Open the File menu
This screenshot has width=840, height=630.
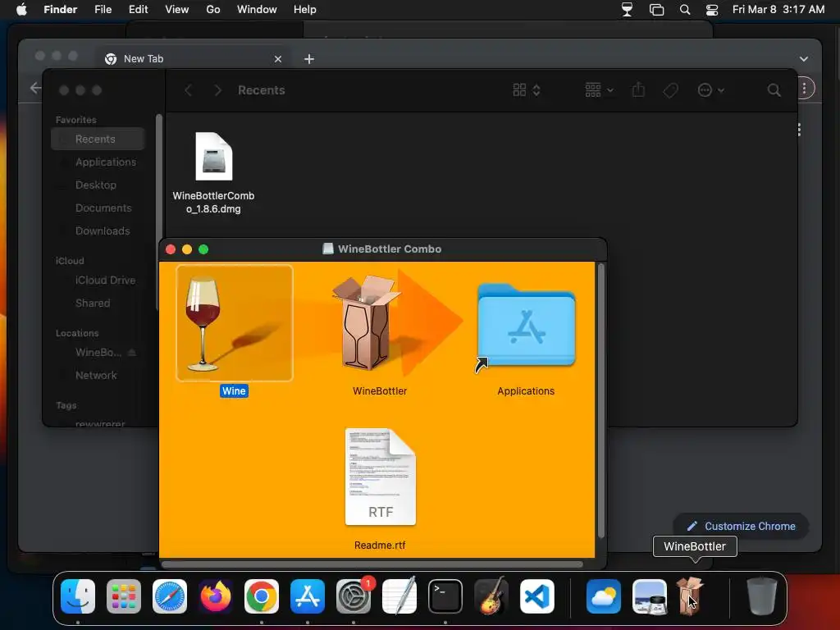pyautogui.click(x=103, y=10)
